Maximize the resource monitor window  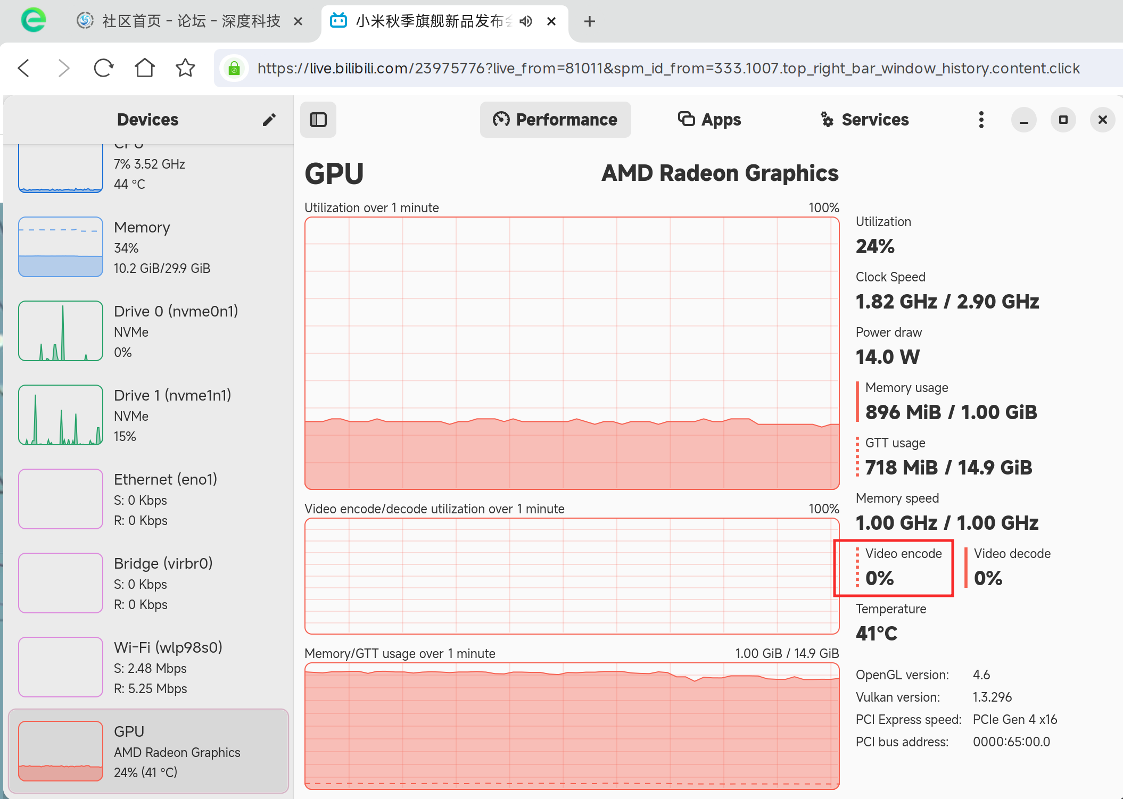(1063, 120)
